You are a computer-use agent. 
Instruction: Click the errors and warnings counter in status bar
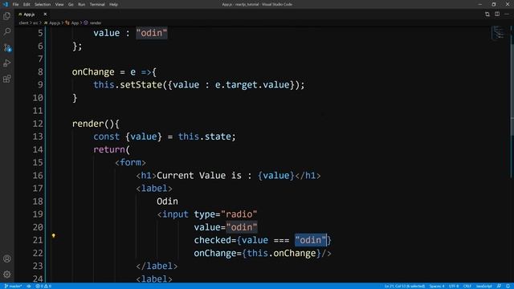coord(43,286)
